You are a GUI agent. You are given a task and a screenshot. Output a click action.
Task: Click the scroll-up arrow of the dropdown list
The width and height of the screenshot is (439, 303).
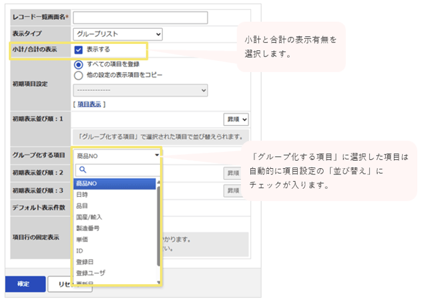(x=159, y=183)
